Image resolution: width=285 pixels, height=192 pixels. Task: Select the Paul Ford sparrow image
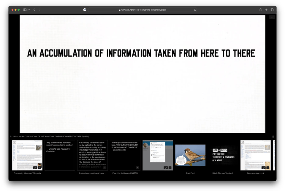click(190, 155)
